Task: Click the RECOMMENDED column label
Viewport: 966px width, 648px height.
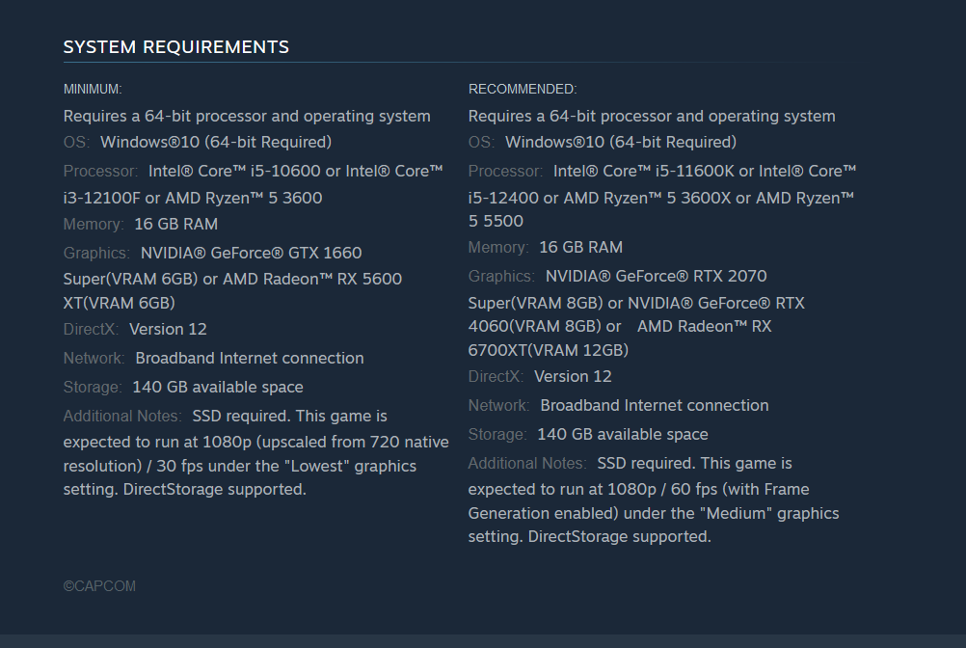Action: click(523, 89)
